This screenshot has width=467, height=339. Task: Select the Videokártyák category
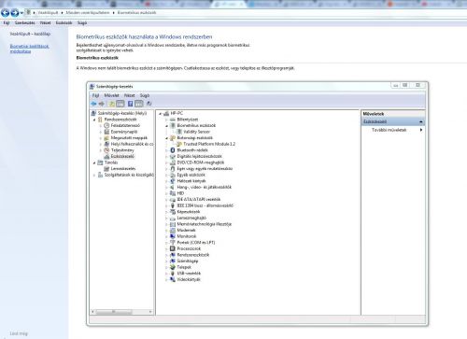tap(189, 279)
